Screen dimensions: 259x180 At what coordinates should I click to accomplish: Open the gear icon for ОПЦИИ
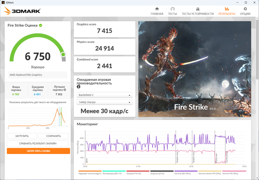click(x=245, y=9)
